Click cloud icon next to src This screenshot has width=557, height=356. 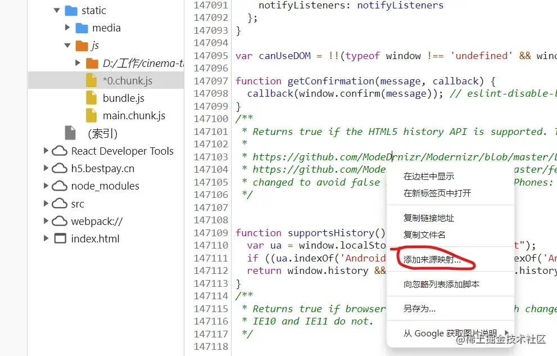tap(60, 204)
